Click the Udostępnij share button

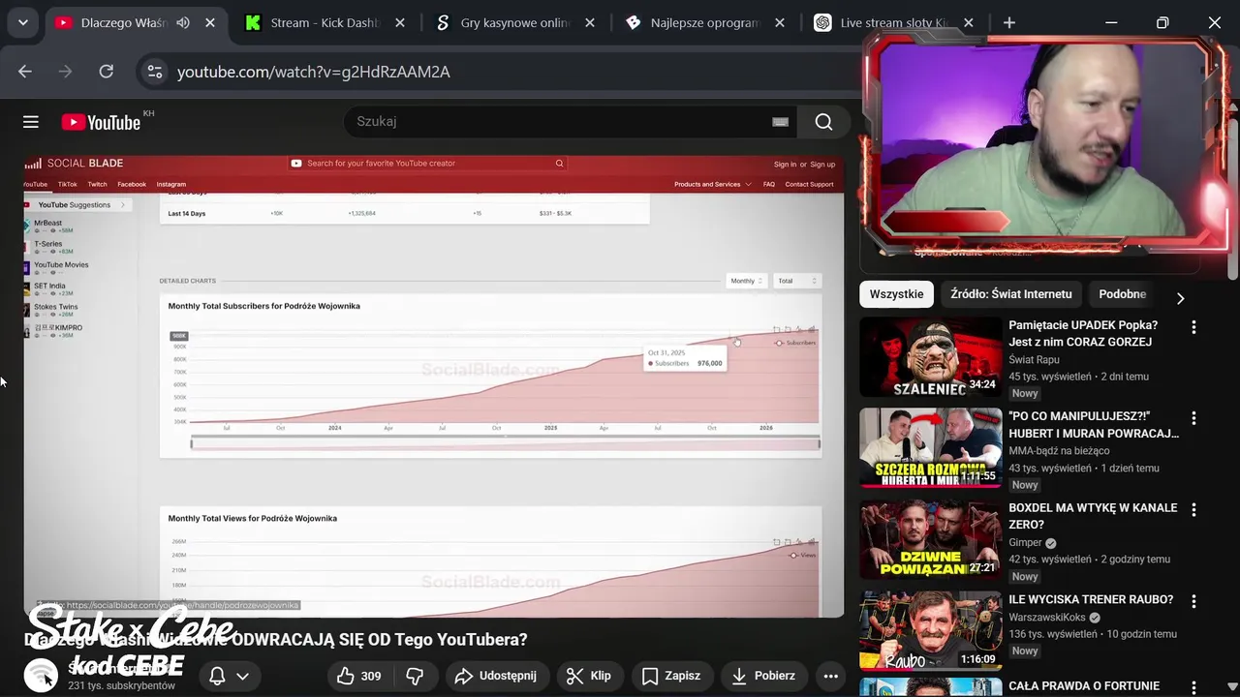(x=495, y=676)
